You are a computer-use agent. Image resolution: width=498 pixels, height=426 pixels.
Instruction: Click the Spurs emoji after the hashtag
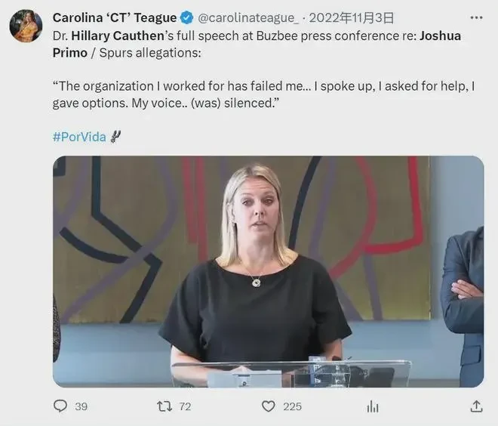pyautogui.click(x=115, y=137)
